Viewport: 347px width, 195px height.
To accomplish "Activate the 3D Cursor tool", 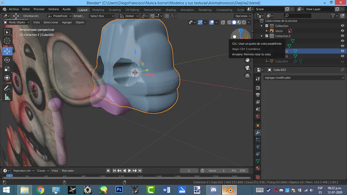I will tap(7, 41).
